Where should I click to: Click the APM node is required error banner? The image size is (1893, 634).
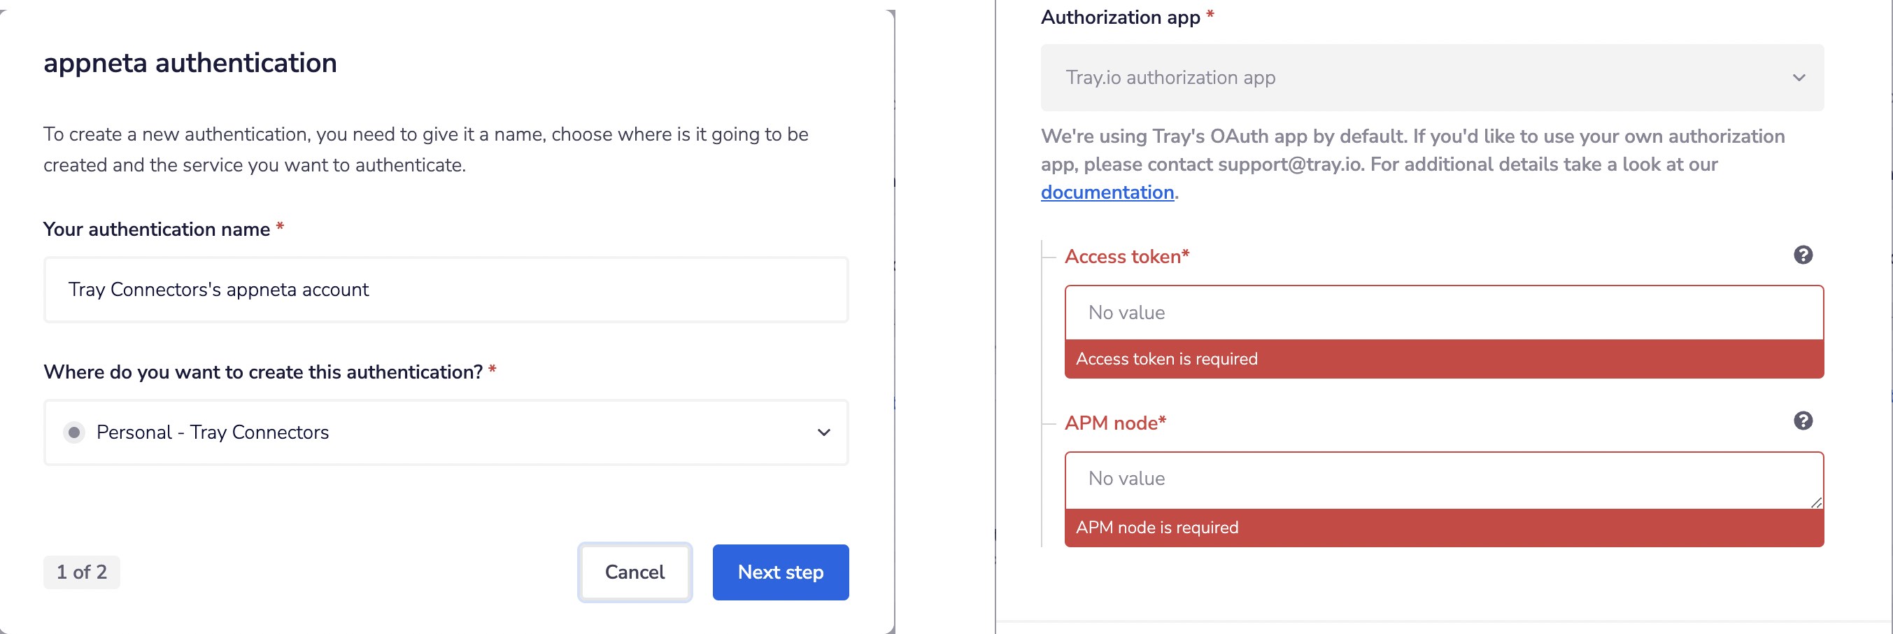[x=1443, y=527]
